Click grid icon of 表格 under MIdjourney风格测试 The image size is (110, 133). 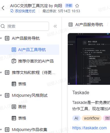pos(14,118)
